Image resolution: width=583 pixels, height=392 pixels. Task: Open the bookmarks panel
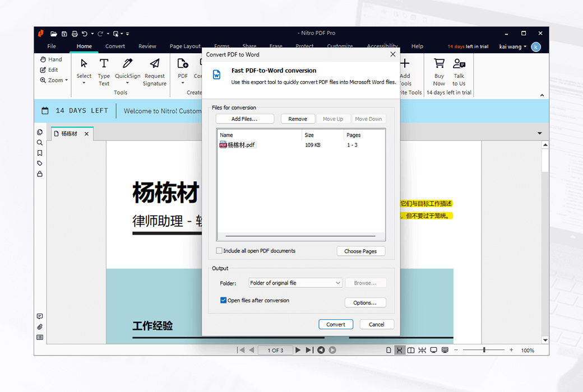[x=39, y=153]
